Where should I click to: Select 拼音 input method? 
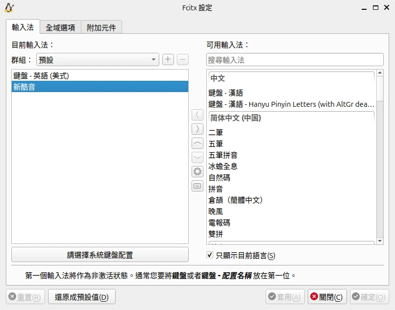coord(292,189)
